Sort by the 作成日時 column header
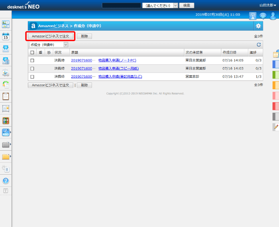The image size is (279, 227). pyautogui.click(x=230, y=53)
